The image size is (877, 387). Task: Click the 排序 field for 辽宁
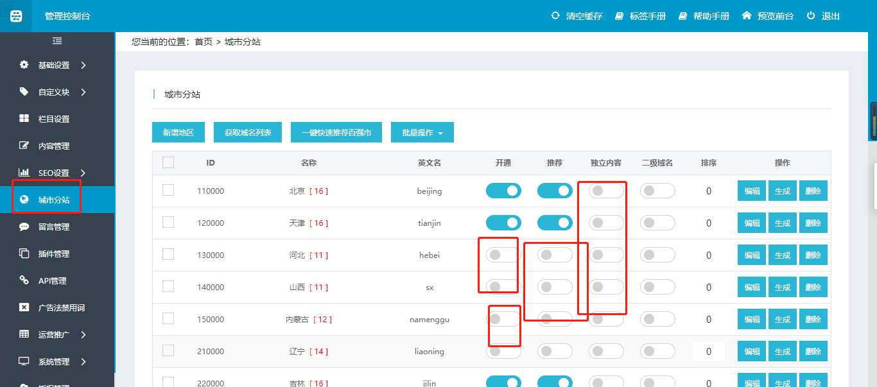pyautogui.click(x=708, y=351)
